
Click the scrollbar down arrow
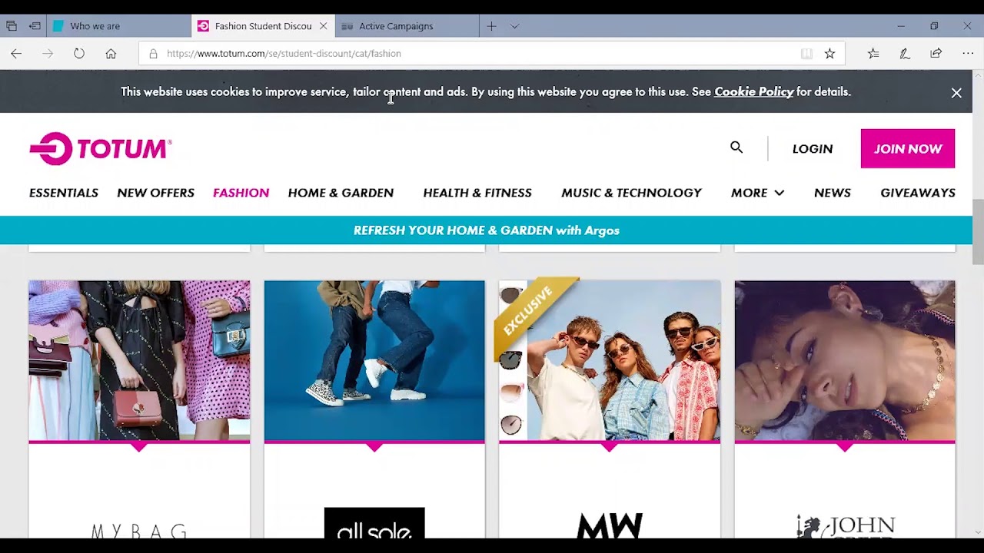[x=978, y=532]
